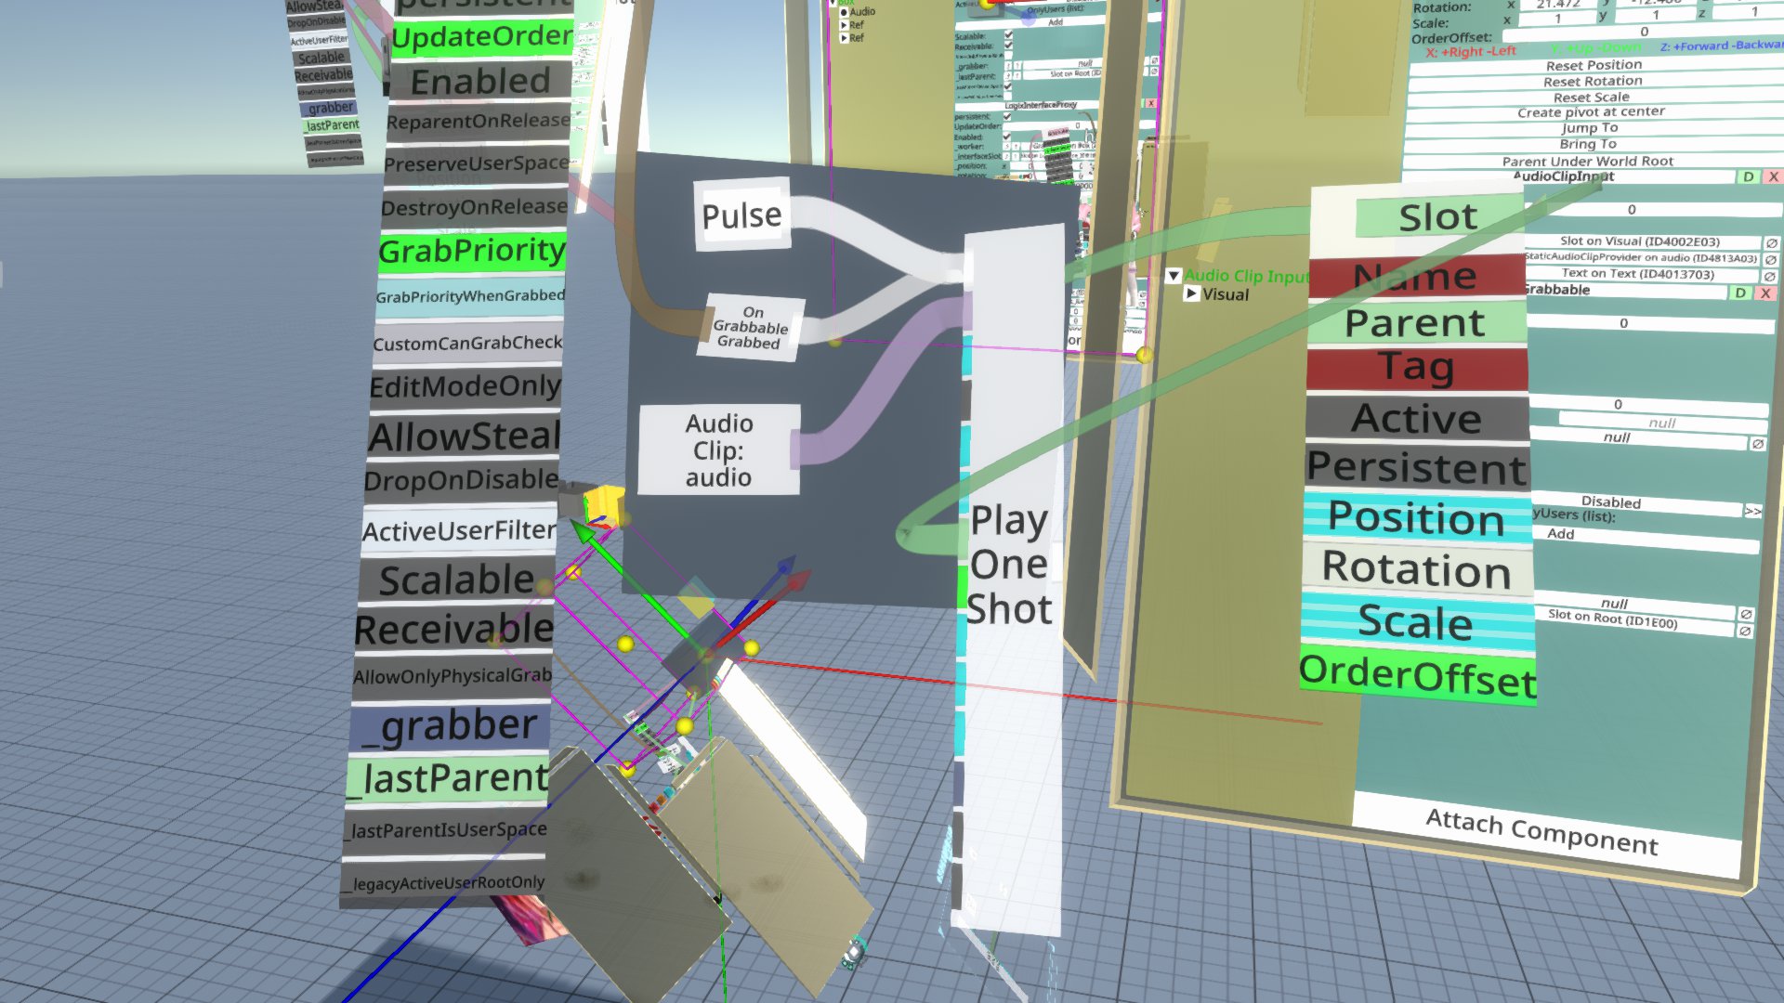1784x1003 pixels.
Task: Select the large _grabber field
Action: [449, 727]
